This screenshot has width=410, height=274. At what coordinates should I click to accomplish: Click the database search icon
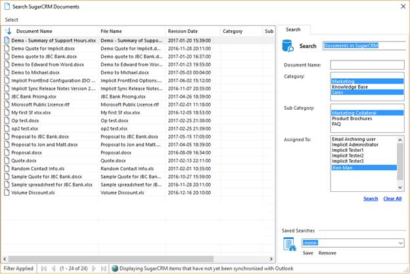[288, 46]
